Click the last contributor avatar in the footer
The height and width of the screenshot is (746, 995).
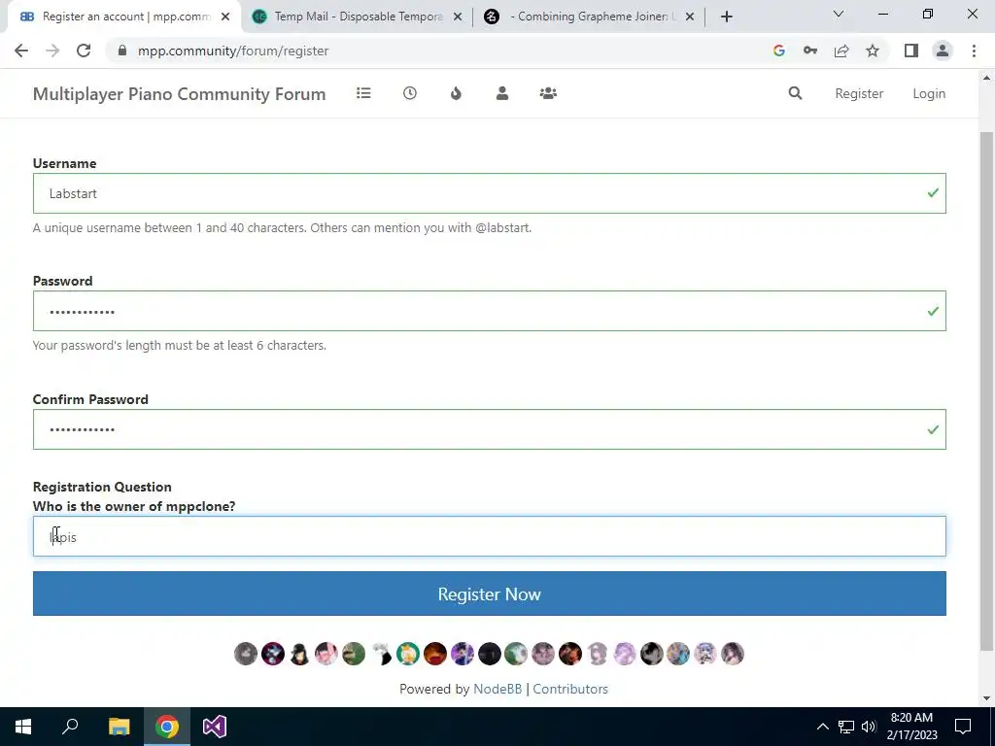[733, 654]
